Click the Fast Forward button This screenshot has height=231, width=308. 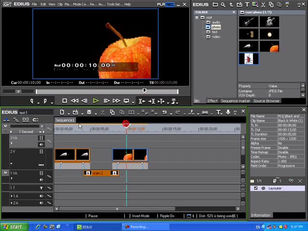116,101
